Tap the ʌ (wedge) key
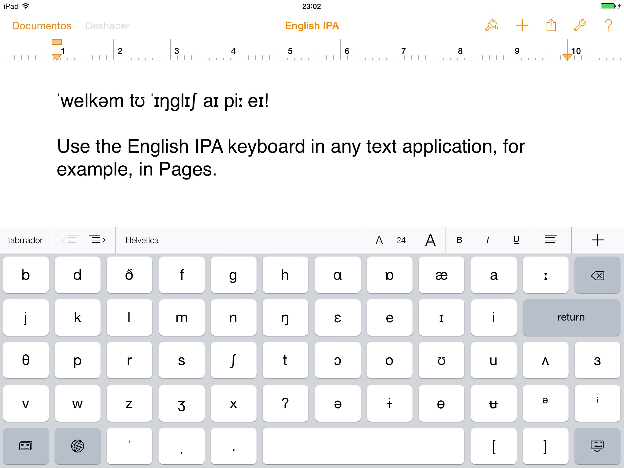 [x=546, y=360]
